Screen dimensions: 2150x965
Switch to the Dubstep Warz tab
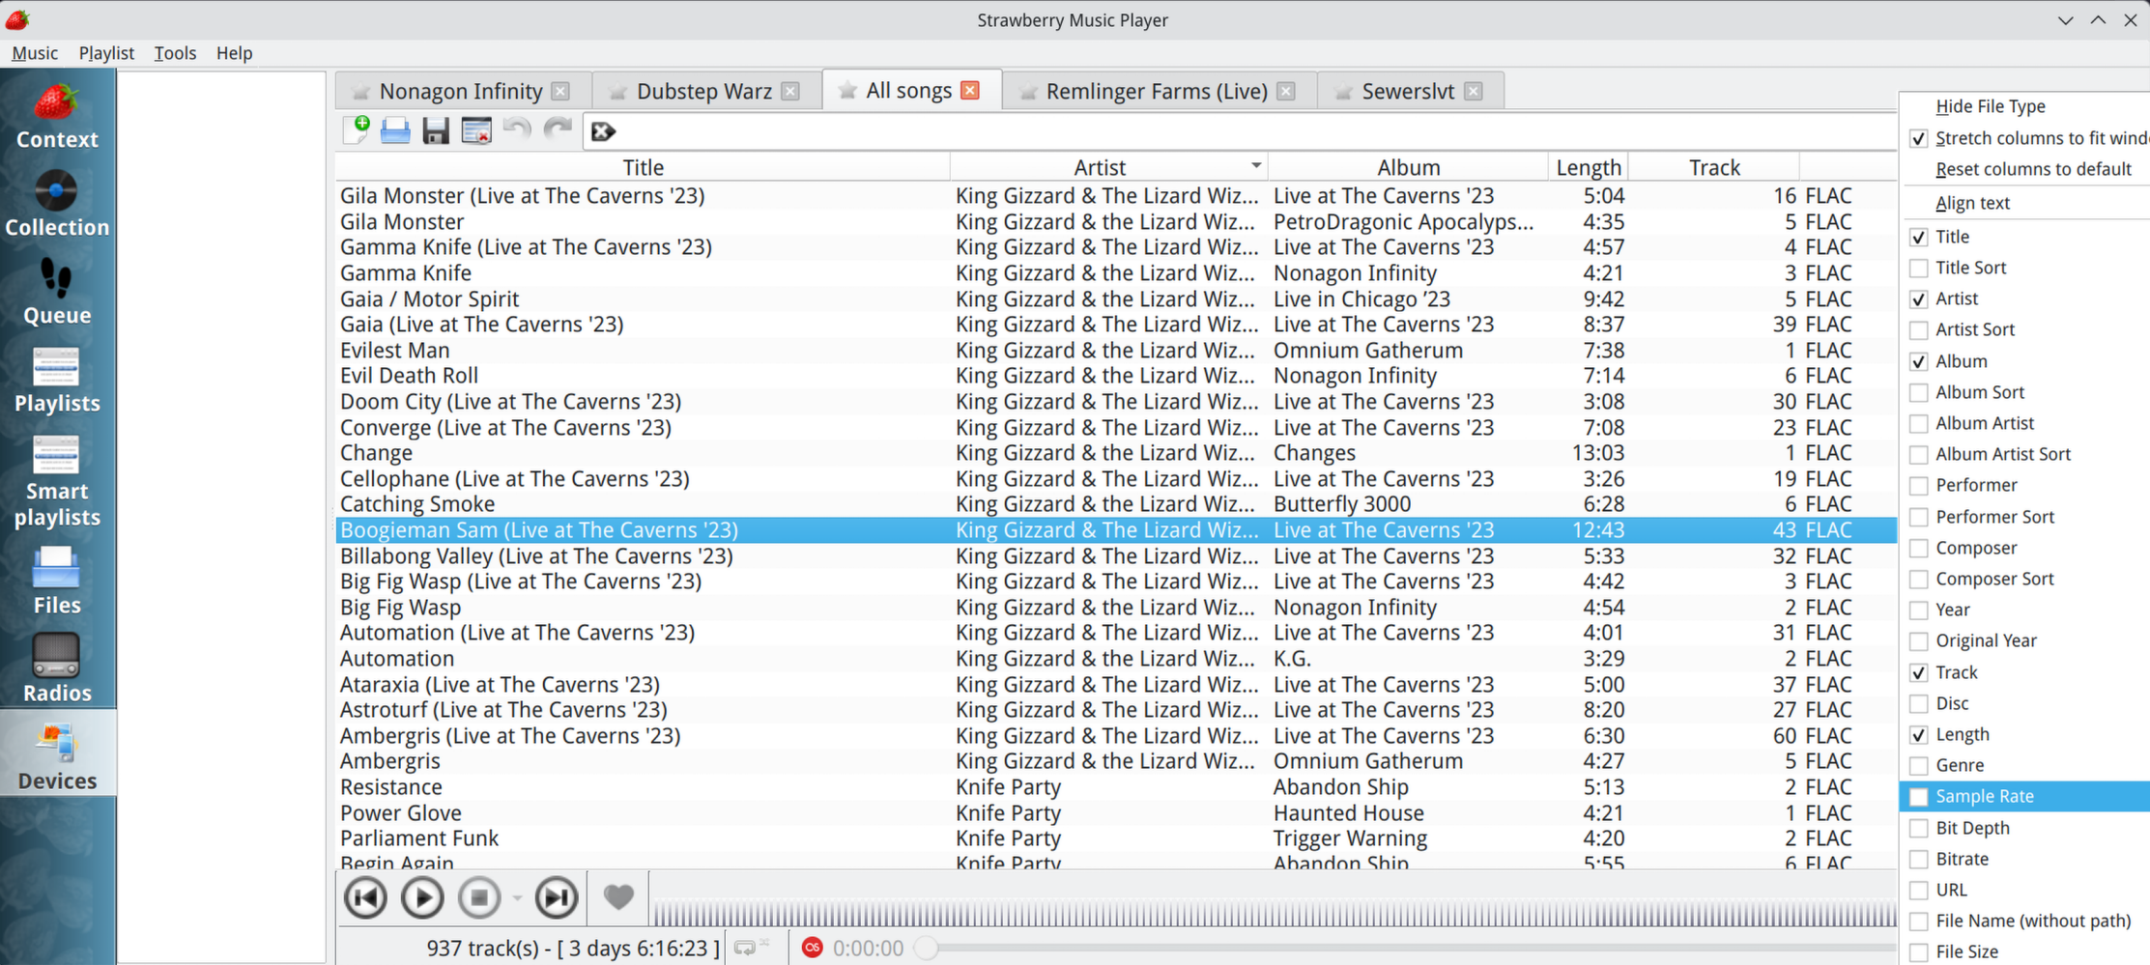(704, 91)
